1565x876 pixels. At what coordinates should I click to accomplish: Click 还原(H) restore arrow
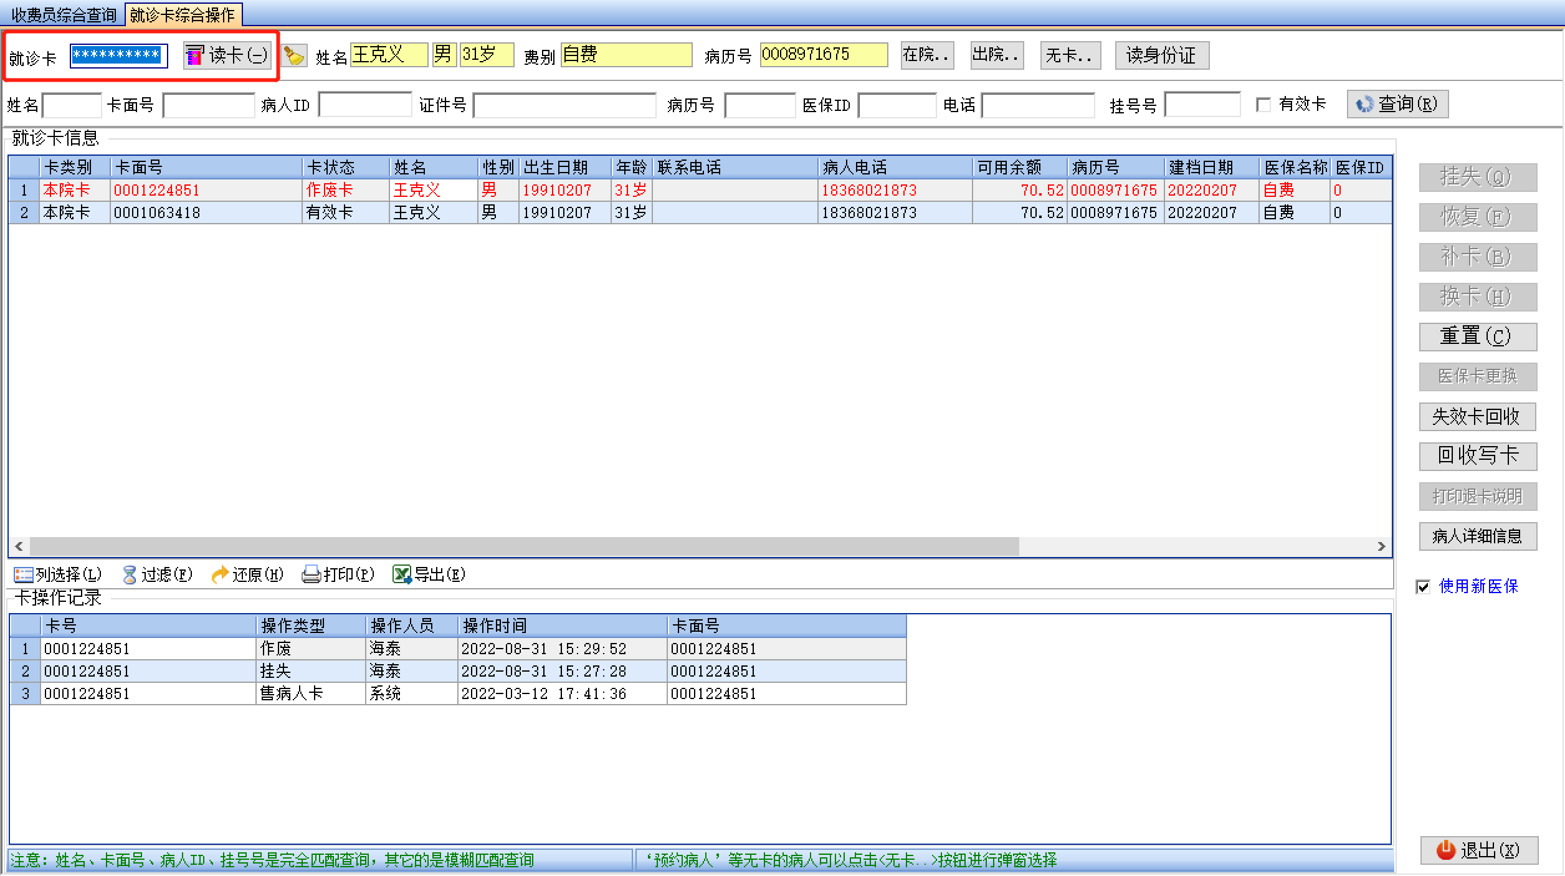click(x=247, y=574)
